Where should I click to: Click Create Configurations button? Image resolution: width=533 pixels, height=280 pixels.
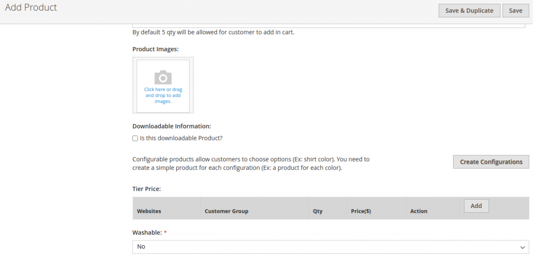point(491,162)
